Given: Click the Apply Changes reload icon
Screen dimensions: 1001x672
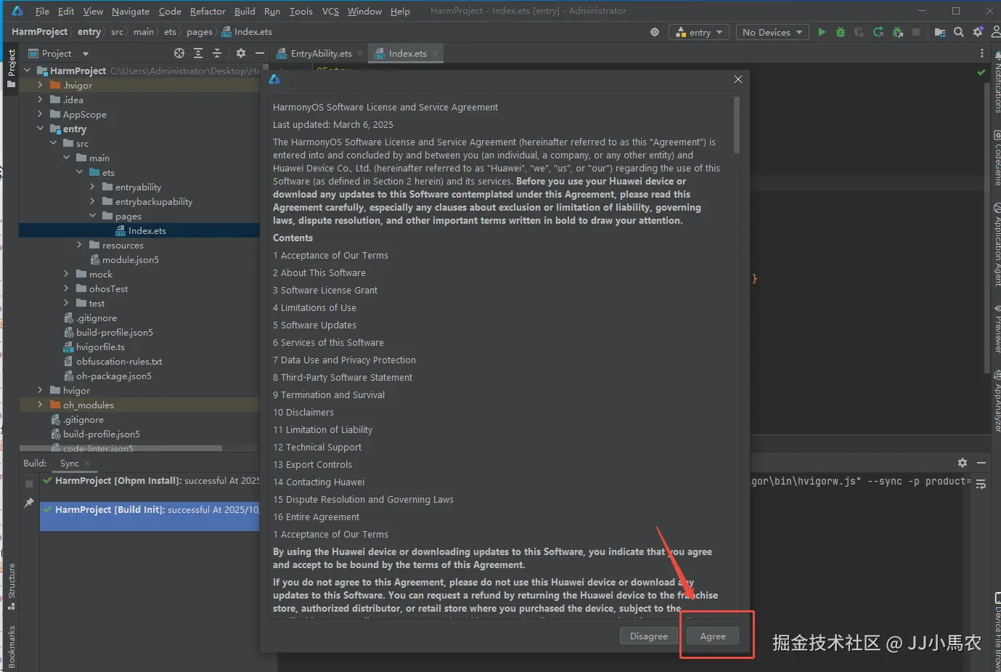Looking at the screenshot, I should click(878, 32).
